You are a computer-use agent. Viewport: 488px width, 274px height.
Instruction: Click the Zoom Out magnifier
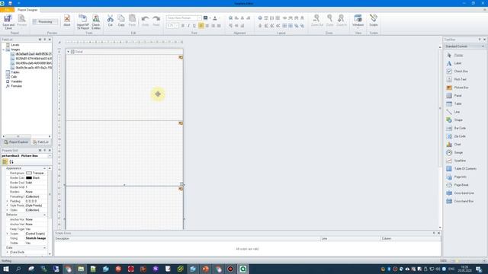[x=317, y=21]
